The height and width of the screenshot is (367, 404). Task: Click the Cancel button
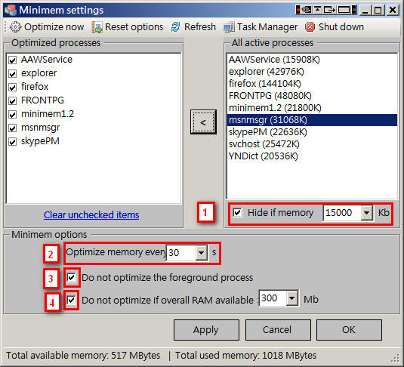point(278,330)
